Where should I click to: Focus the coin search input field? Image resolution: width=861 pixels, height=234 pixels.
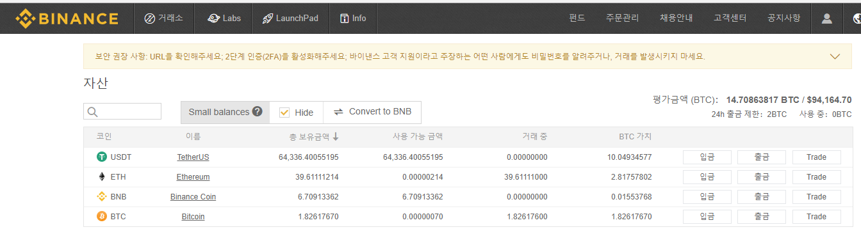coord(122,112)
